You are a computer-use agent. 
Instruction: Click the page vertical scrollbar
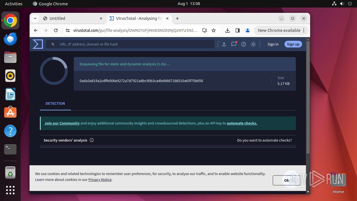308,98
